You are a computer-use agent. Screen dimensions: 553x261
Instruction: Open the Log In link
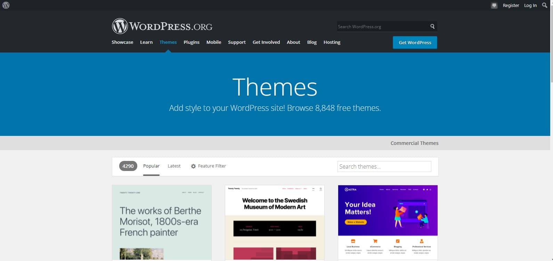530,5
